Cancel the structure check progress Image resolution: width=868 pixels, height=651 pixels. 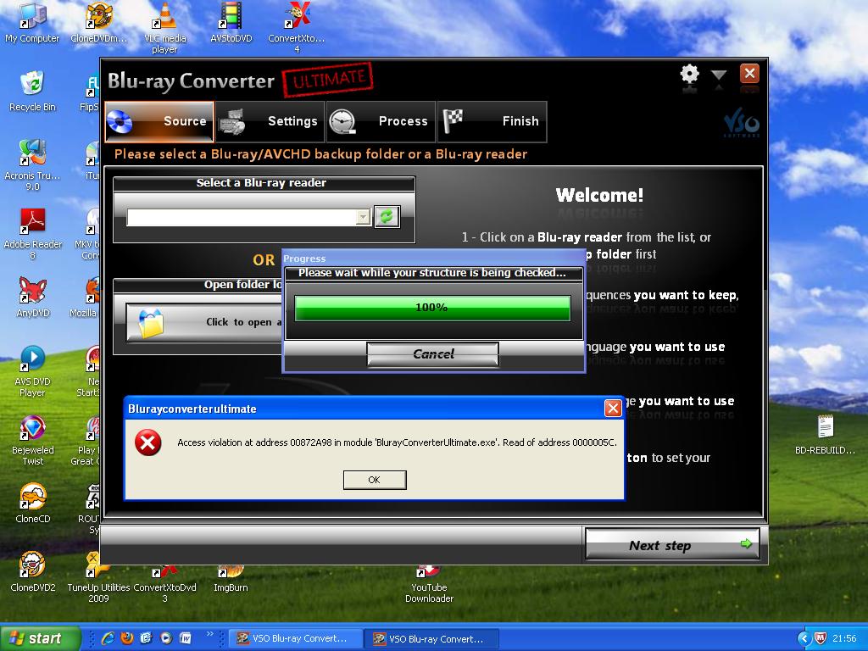[x=433, y=353]
